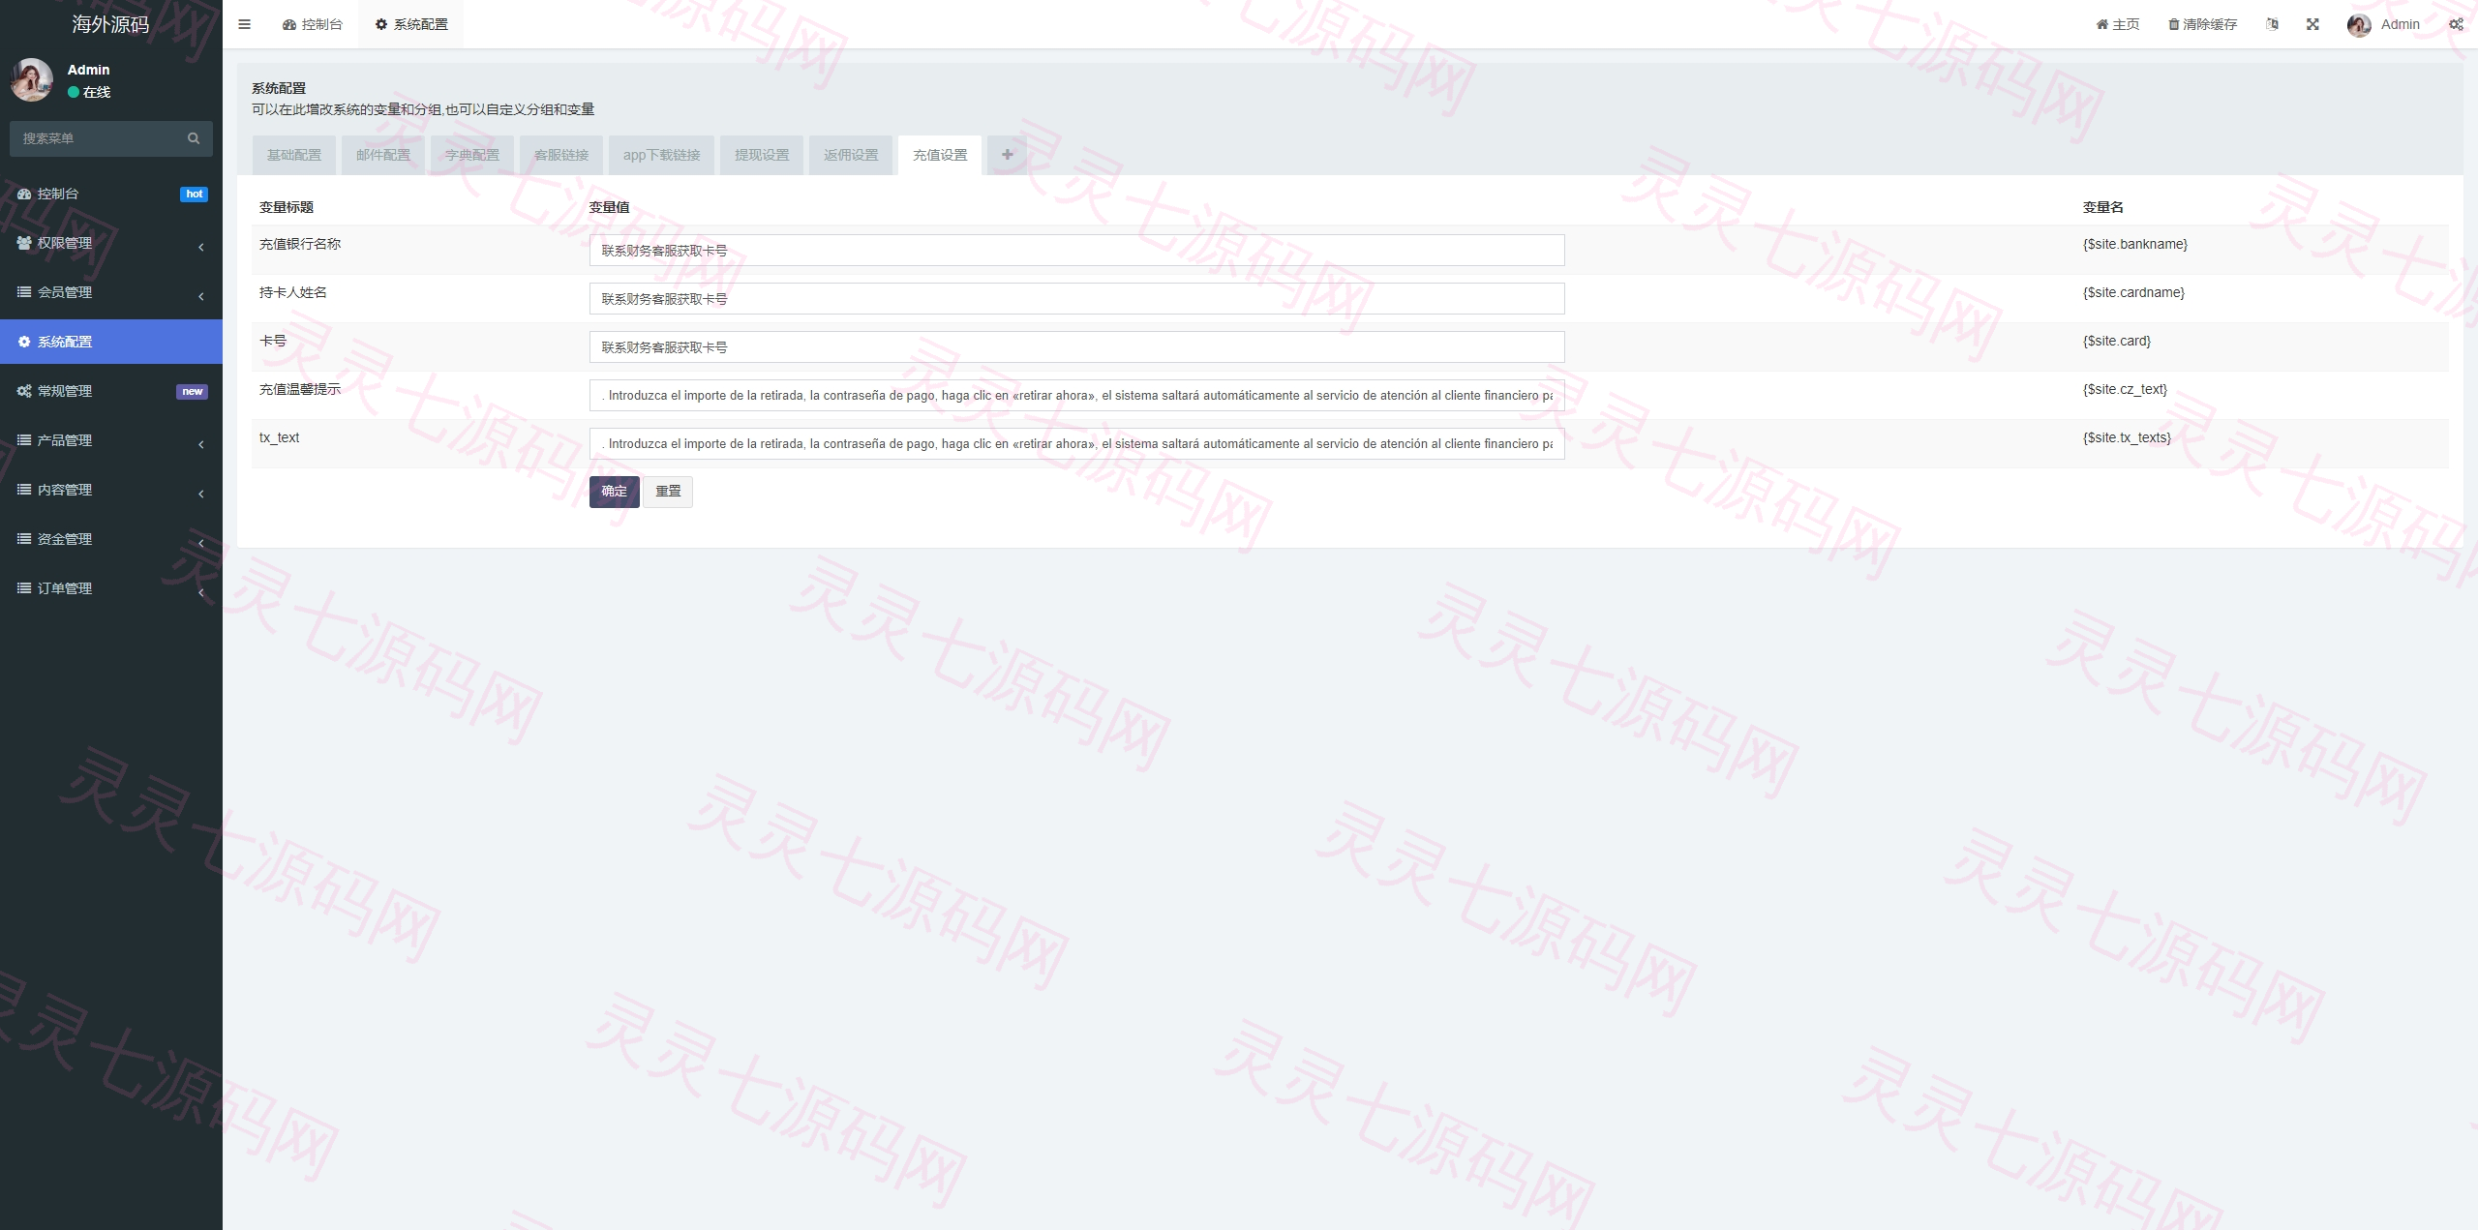Click 清除缓存 clear cache

click(2202, 24)
